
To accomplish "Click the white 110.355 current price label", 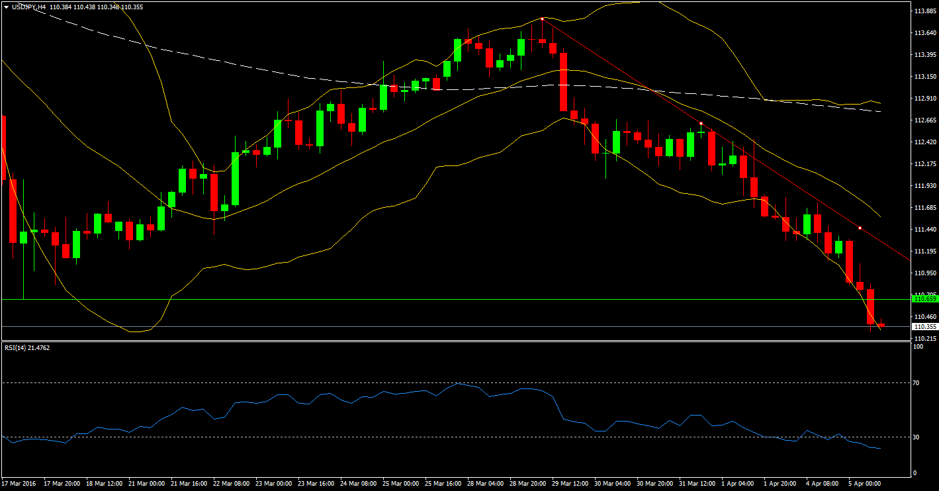I will tap(924, 327).
